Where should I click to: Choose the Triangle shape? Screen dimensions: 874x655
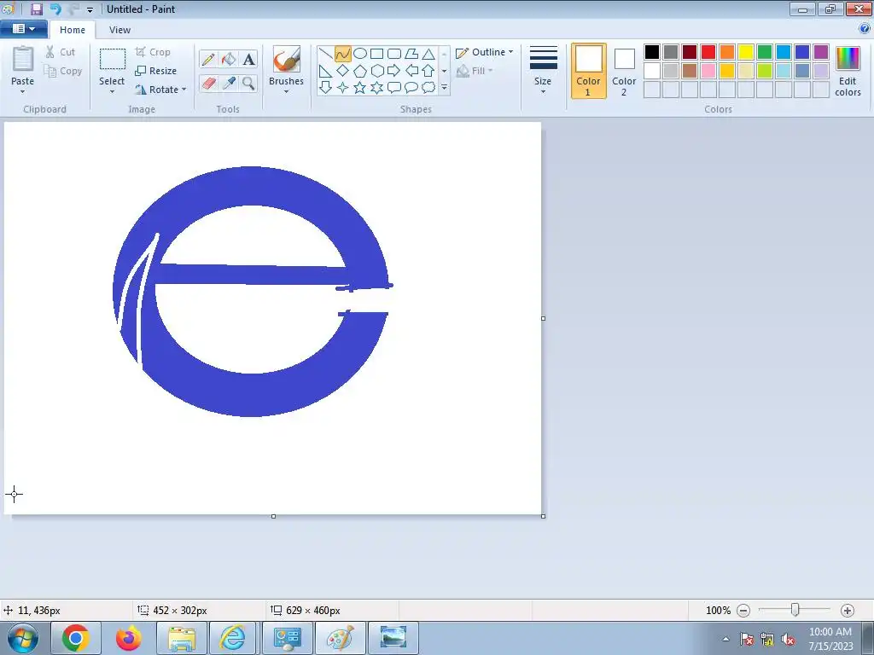point(428,54)
